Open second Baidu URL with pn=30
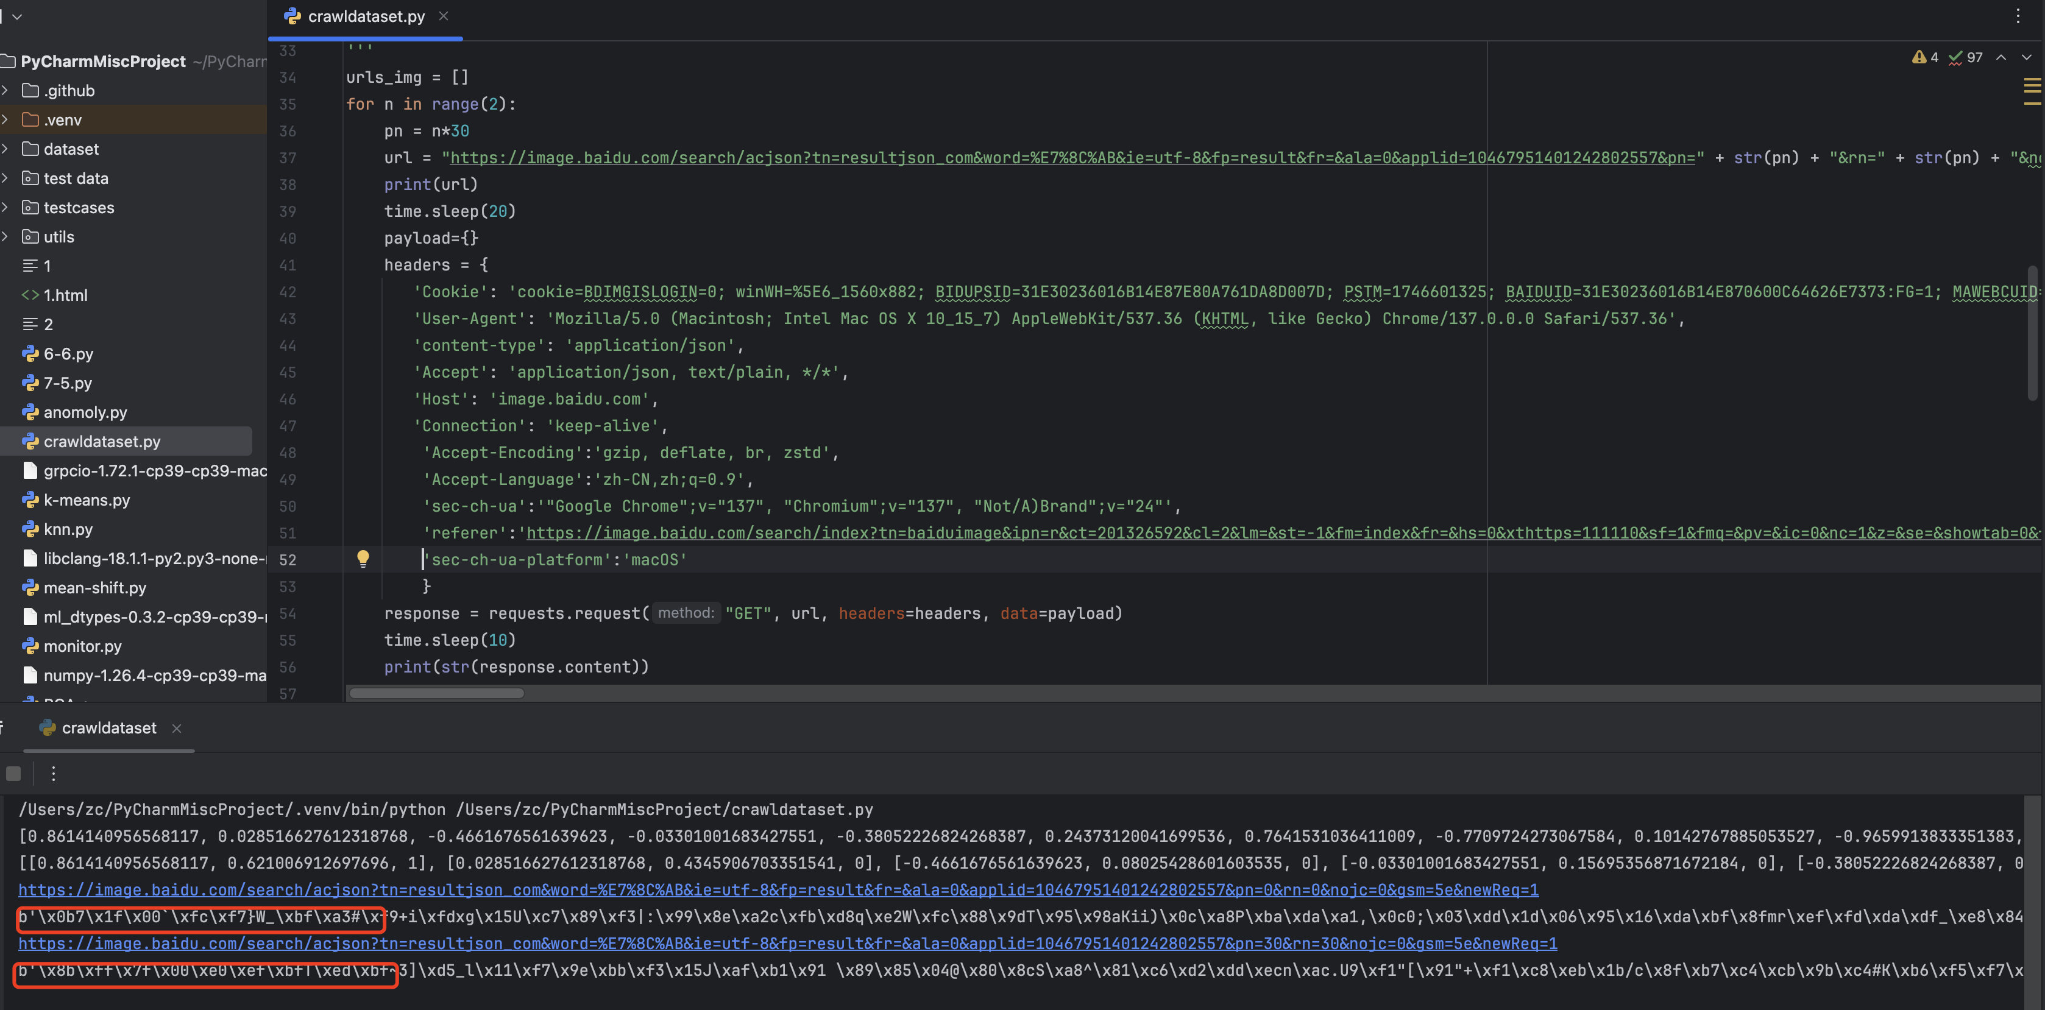 click(x=786, y=944)
